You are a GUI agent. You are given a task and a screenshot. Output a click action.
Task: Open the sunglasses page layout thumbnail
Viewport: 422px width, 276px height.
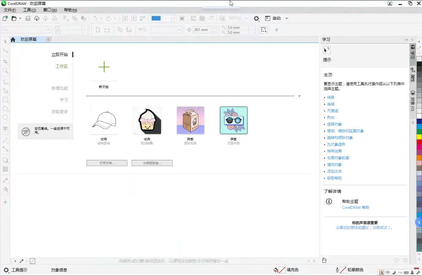tap(234, 120)
